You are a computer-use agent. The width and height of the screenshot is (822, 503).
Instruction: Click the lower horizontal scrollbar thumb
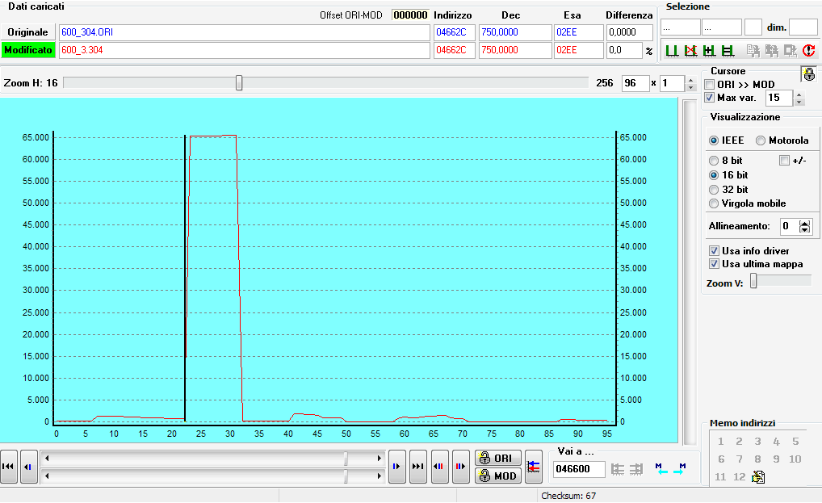[346, 476]
